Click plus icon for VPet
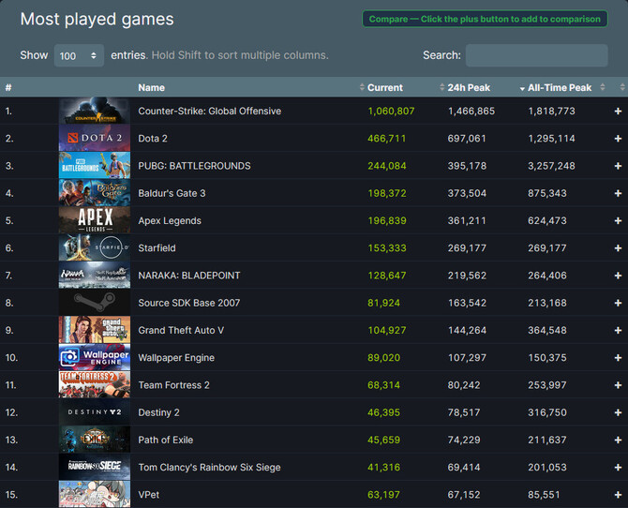Screen dimensions: 628x508 (618, 495)
